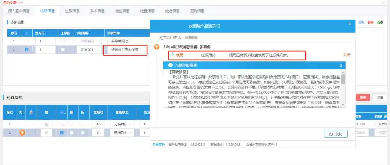
Task: Click the red 删除 button in 药品信息
Action: tap(363, 97)
